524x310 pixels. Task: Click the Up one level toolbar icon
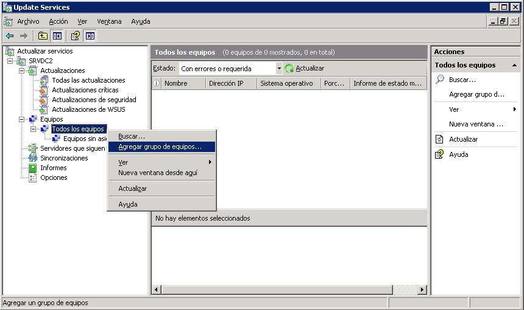pyautogui.click(x=43, y=36)
